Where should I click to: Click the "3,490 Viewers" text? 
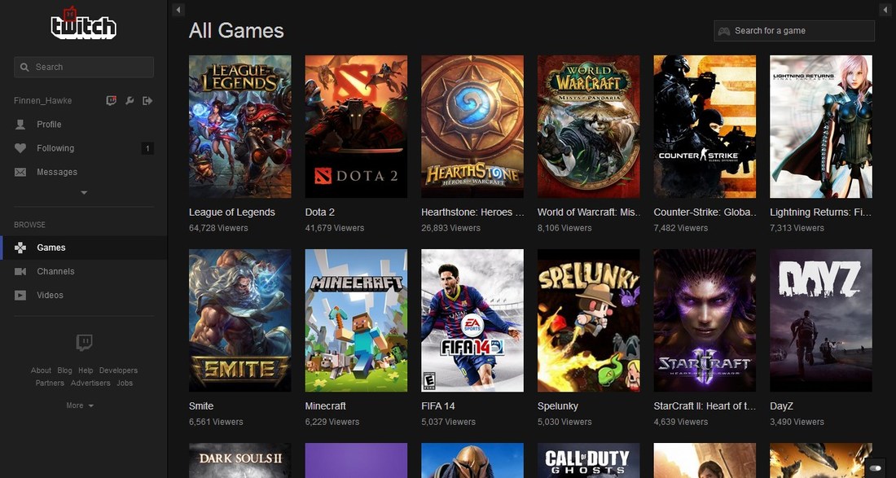pyautogui.click(x=797, y=422)
